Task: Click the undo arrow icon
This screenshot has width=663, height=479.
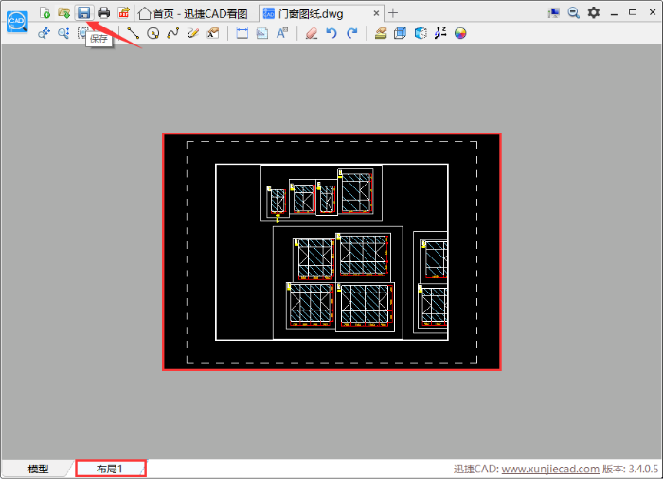Action: (331, 33)
